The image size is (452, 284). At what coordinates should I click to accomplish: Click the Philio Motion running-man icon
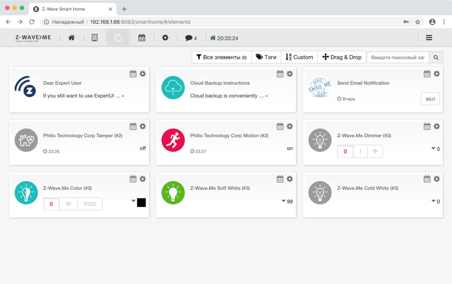click(173, 140)
